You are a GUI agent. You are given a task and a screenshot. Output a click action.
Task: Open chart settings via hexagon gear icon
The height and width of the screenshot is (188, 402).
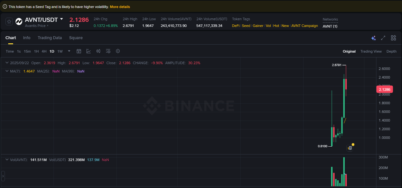tap(118, 51)
